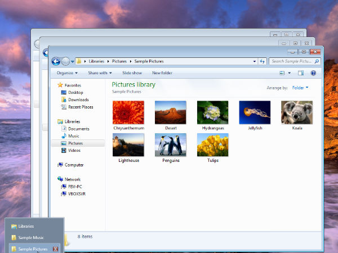Expand the view options dropdown arrow
Image resolution: width=338 pixels, height=253 pixels.
tap(290, 73)
